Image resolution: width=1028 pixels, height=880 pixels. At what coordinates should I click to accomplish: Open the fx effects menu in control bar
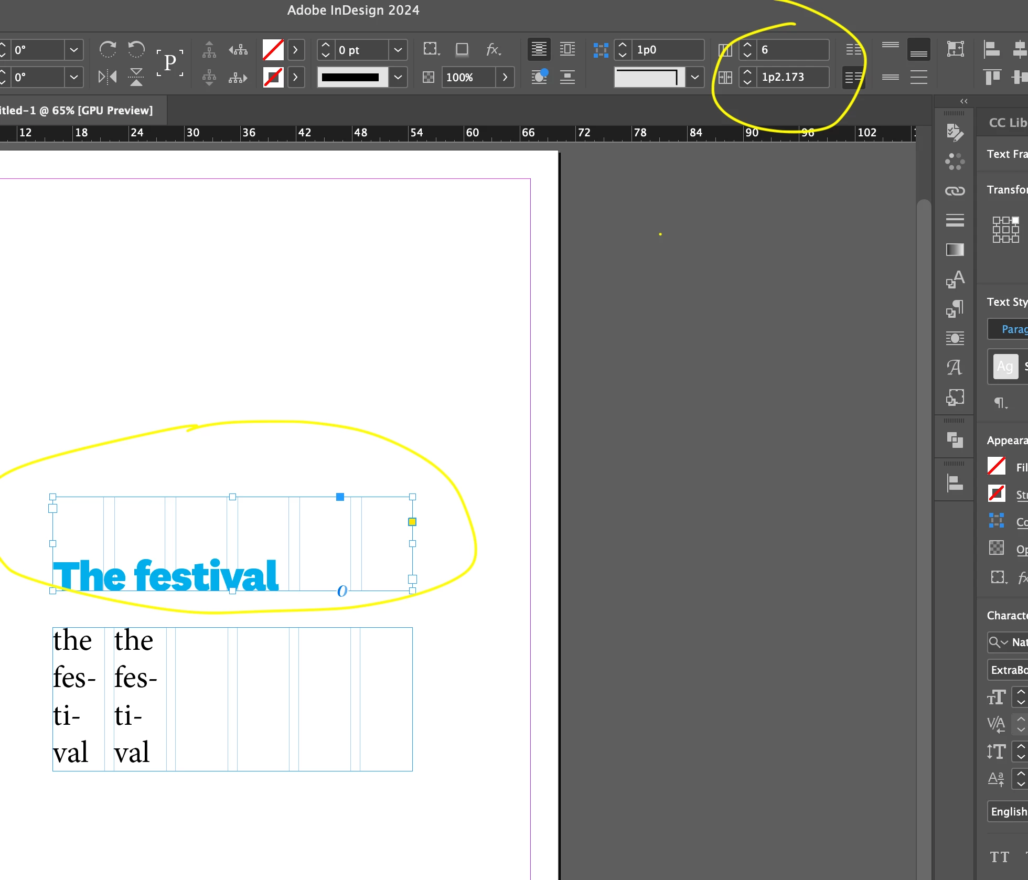point(493,49)
